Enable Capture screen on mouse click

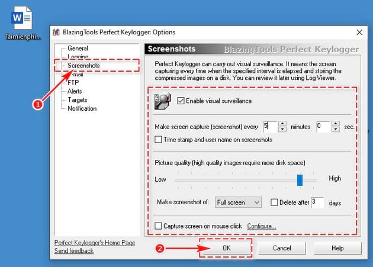click(x=158, y=226)
